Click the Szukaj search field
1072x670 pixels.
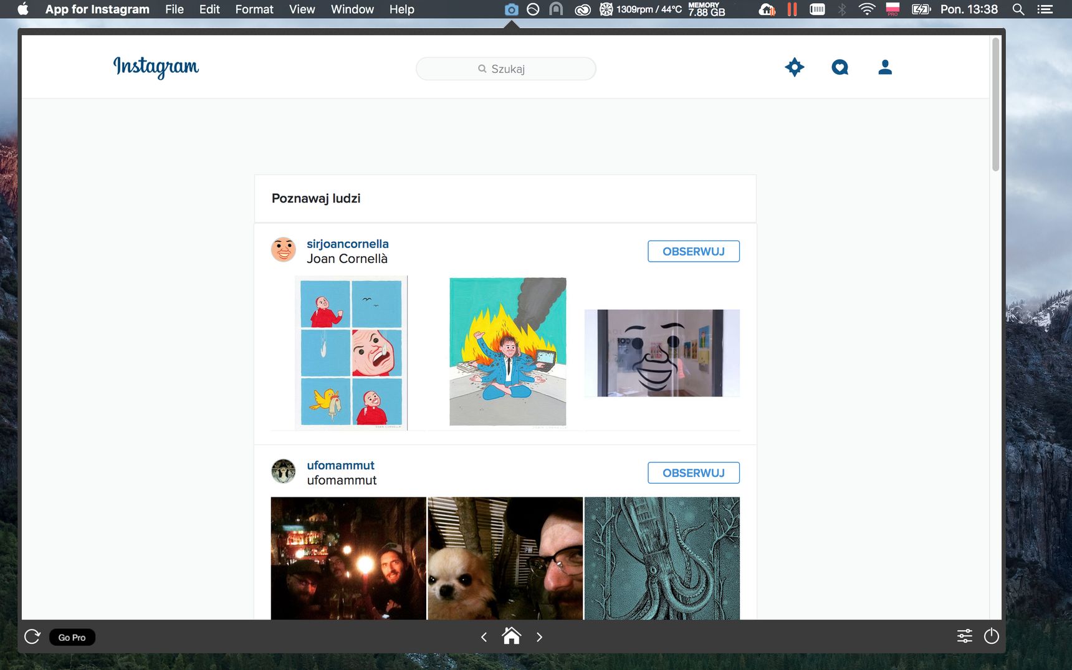[506, 69]
